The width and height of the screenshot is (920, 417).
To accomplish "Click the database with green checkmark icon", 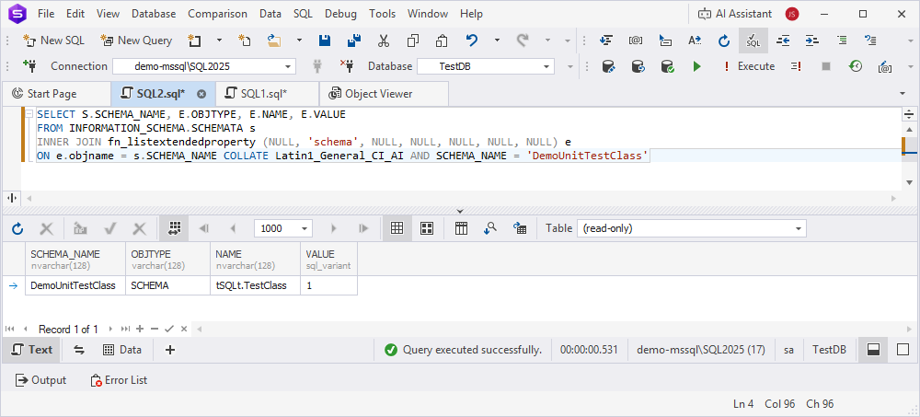I will [667, 66].
